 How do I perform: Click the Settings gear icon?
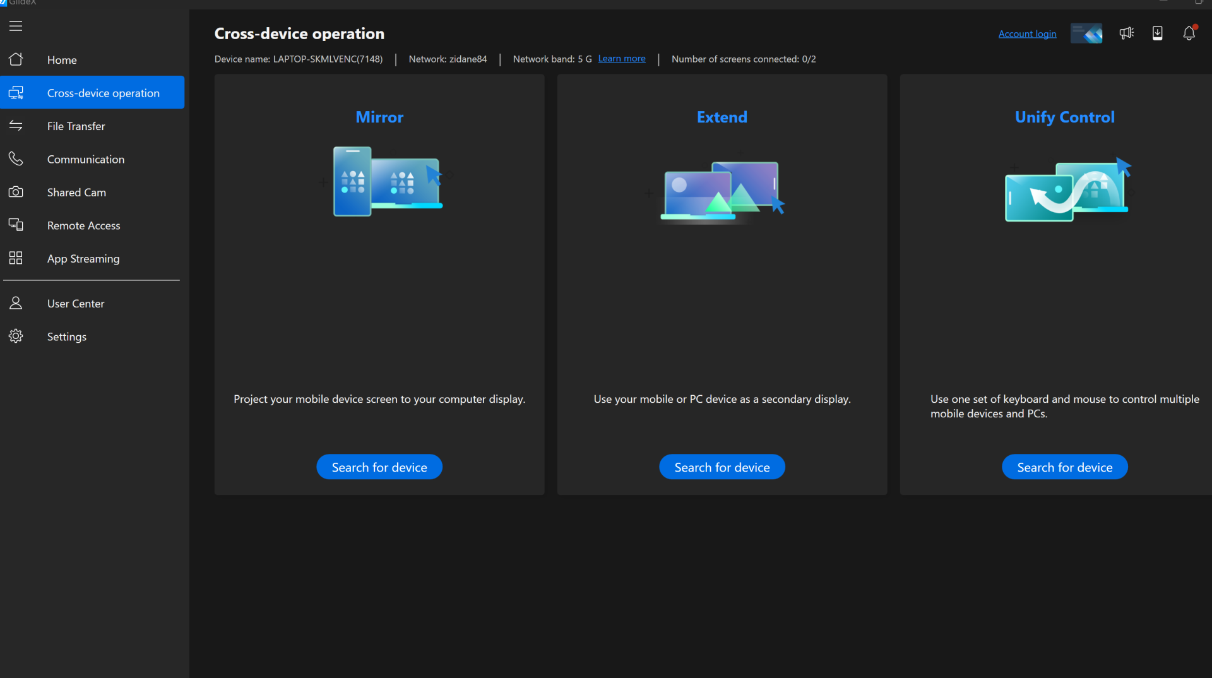tap(16, 336)
